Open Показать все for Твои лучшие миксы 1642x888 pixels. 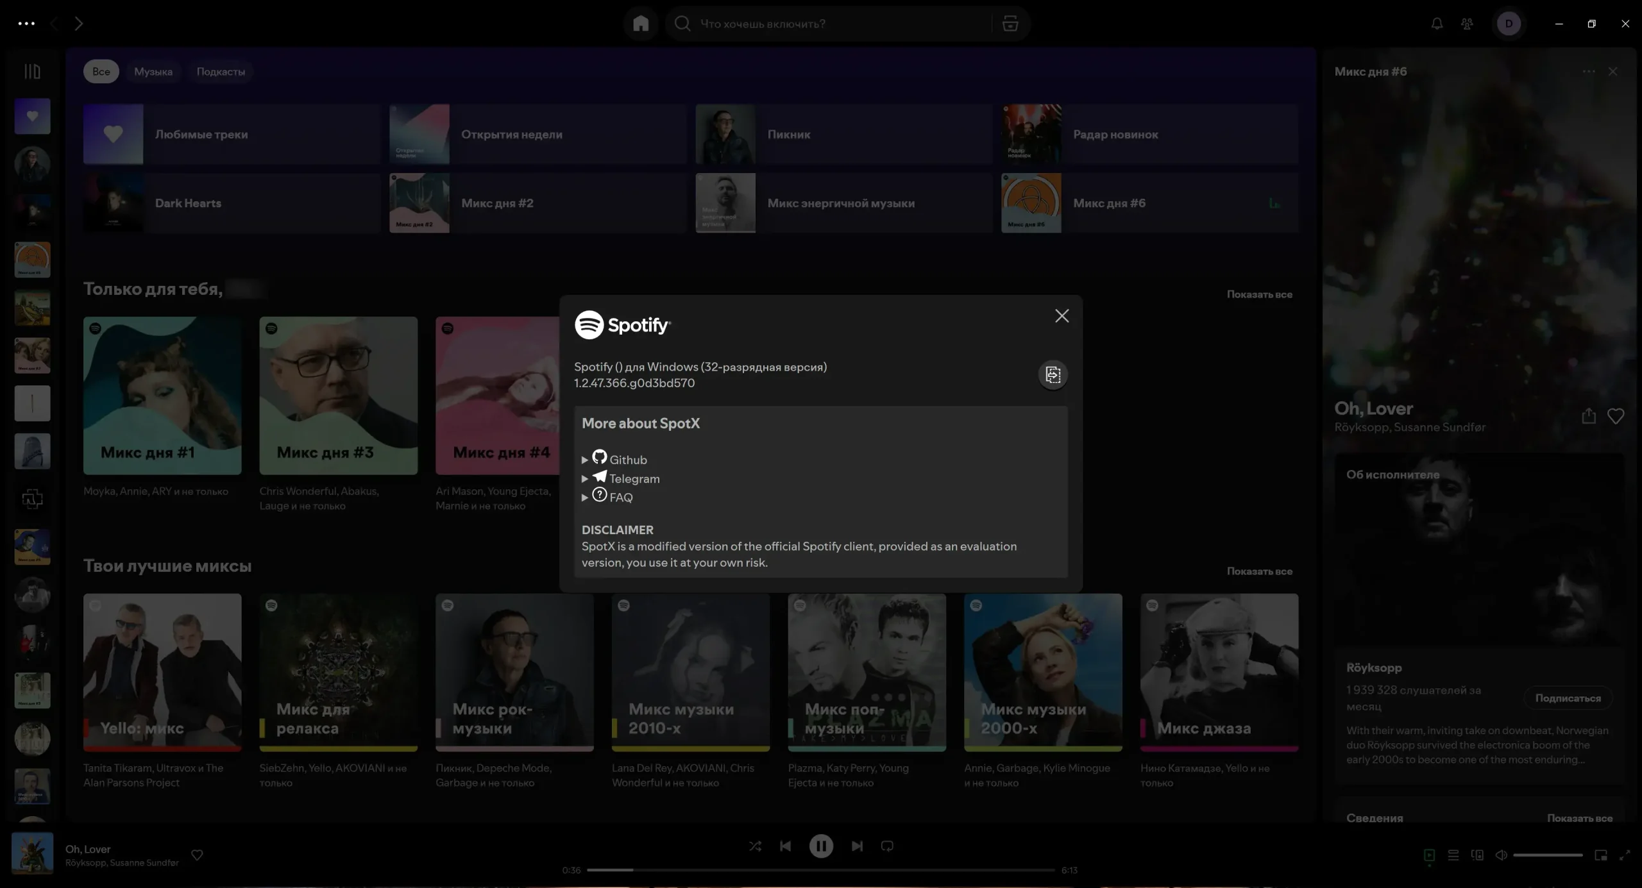pos(1259,571)
